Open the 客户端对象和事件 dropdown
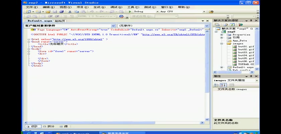Viewport: 281px width, 134px height. pyautogui.click(x=113, y=25)
